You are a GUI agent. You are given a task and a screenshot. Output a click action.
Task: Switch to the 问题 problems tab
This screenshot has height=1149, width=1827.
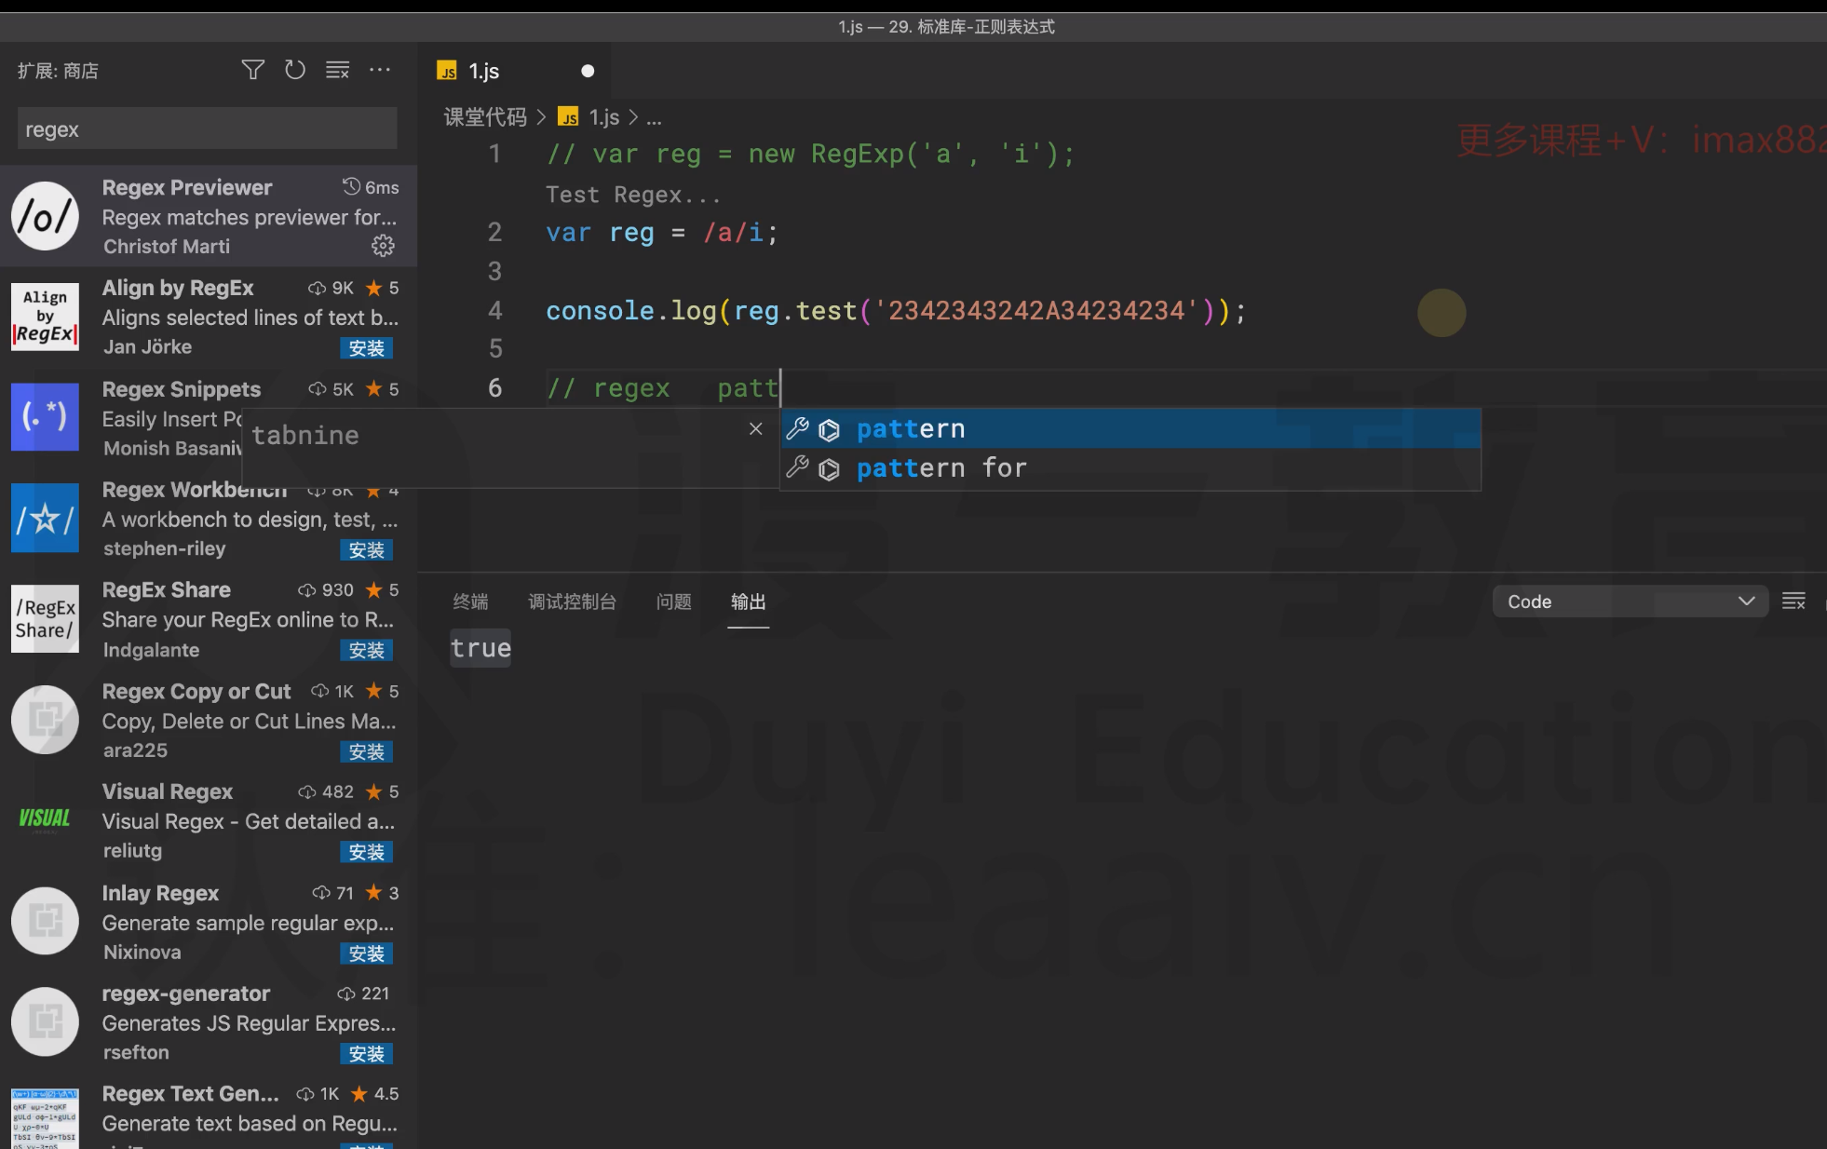point(673,602)
